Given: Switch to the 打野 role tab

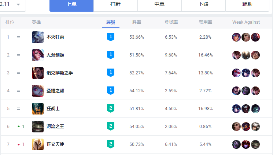Looking at the screenshot, I should [x=115, y=5].
